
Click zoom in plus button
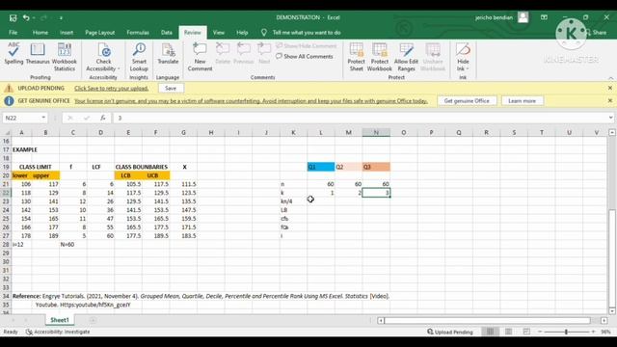click(593, 332)
